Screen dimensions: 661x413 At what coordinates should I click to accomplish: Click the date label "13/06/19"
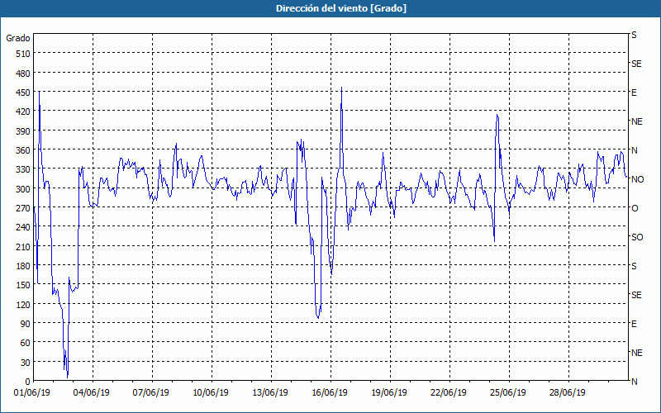pos(270,393)
